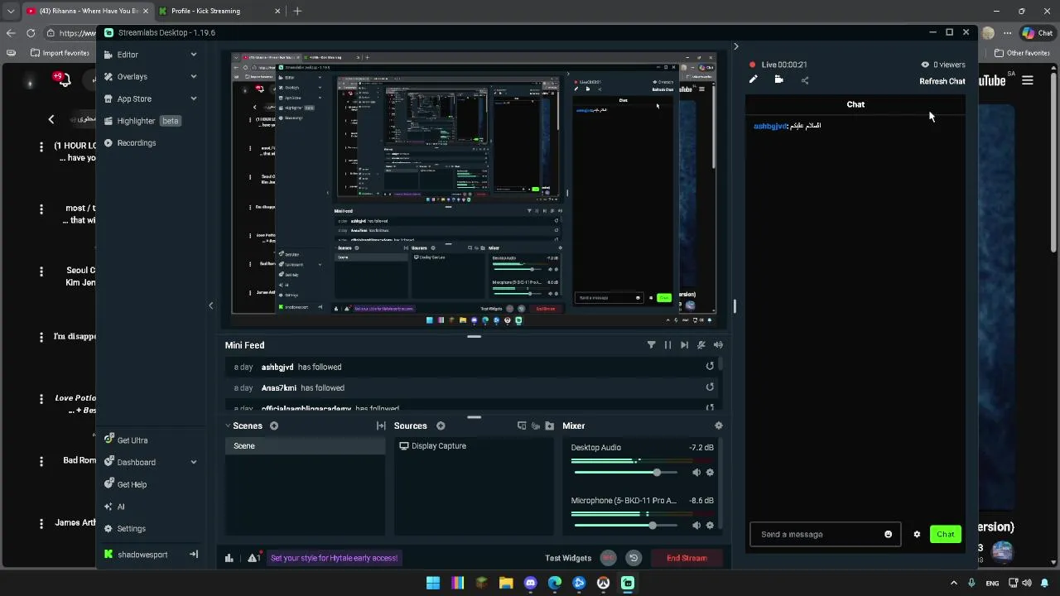
Task: Open AI in sidebar
Action: (x=114, y=507)
